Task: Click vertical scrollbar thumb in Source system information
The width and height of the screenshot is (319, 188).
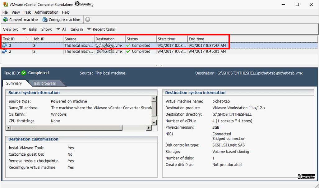Action: tap(154, 109)
